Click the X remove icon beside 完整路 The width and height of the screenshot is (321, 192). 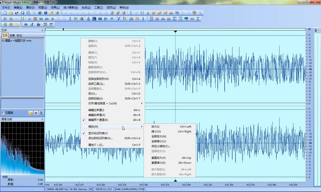[x=36, y=113]
